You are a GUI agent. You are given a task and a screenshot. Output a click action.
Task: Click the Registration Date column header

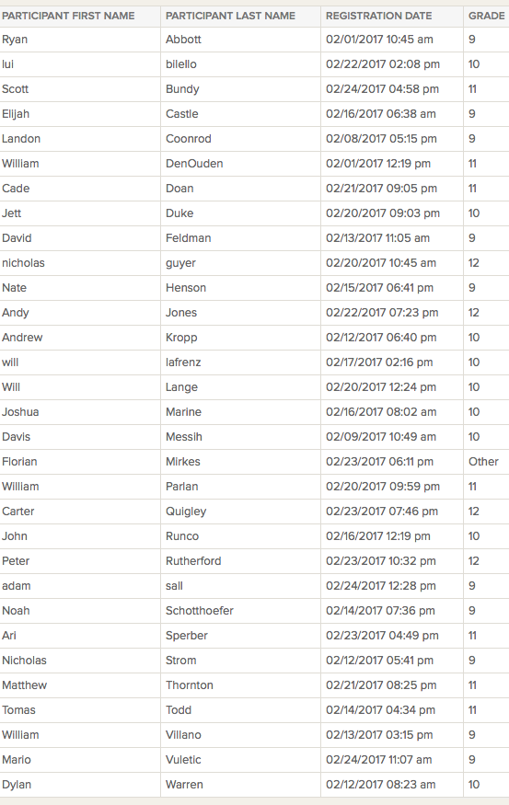coord(379,16)
